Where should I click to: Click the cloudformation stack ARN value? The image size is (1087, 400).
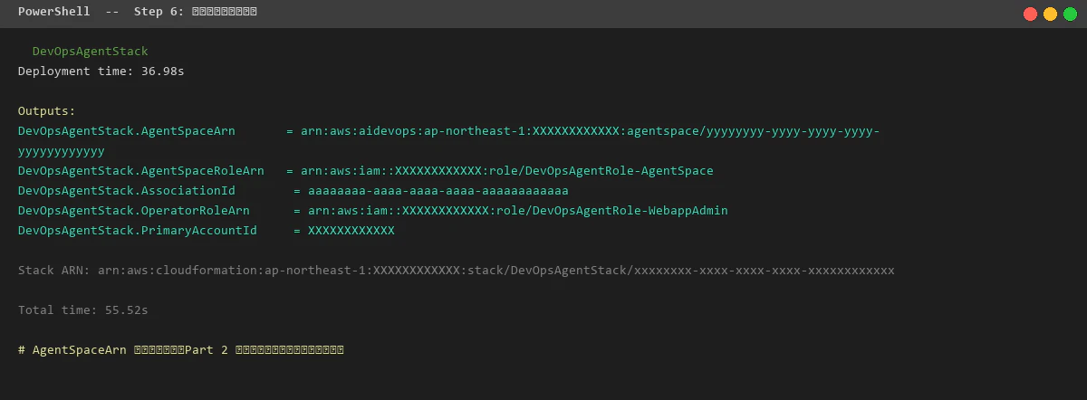(x=496, y=271)
